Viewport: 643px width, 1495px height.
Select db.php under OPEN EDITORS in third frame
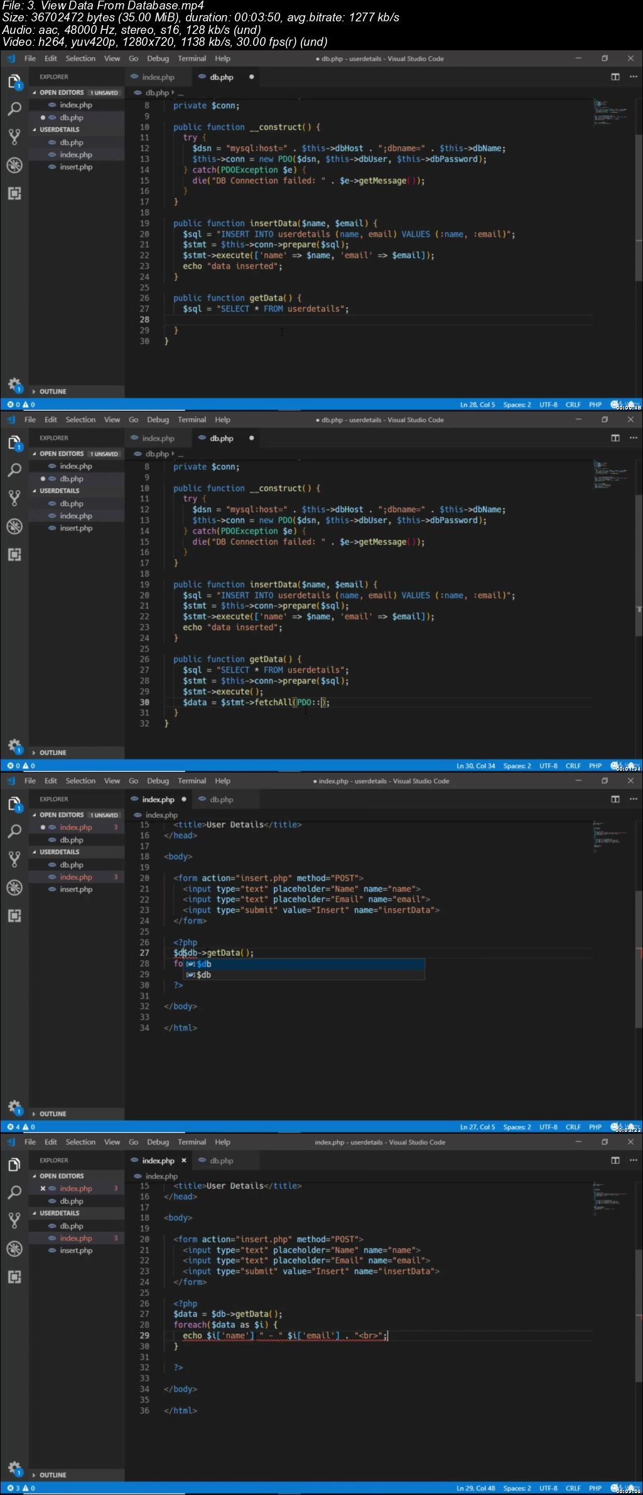pyautogui.click(x=72, y=840)
